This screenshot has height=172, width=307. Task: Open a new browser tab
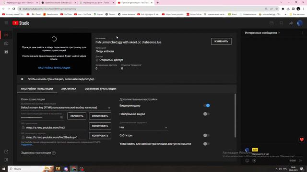point(158,3)
